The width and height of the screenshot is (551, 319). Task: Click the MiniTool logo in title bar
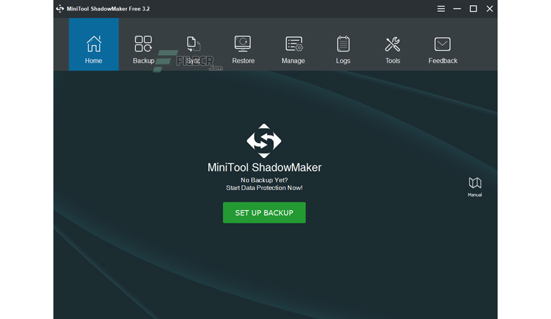(60, 9)
